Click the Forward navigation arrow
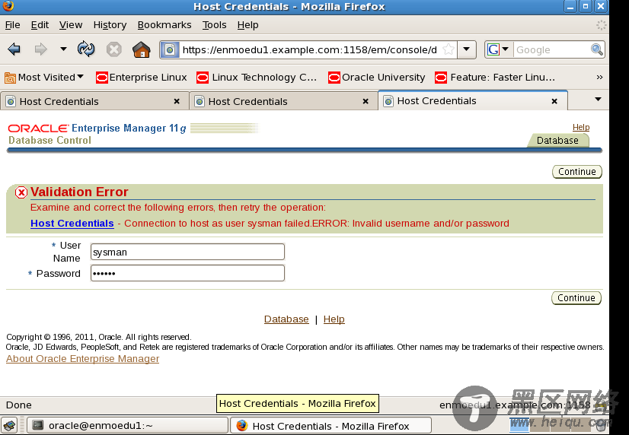 [x=40, y=49]
